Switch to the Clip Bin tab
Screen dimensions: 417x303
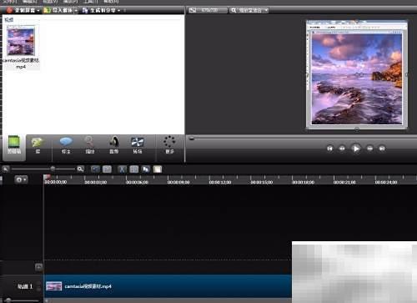pyautogui.click(x=14, y=145)
